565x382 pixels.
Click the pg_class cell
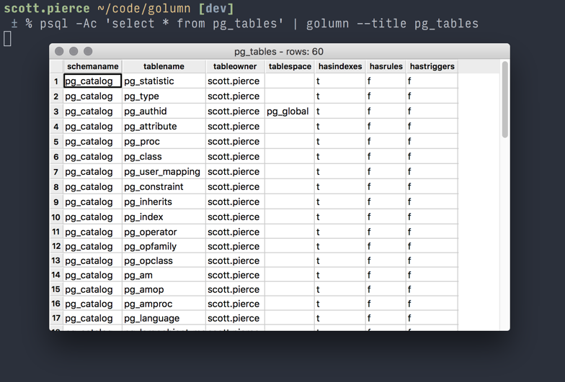[164, 157]
